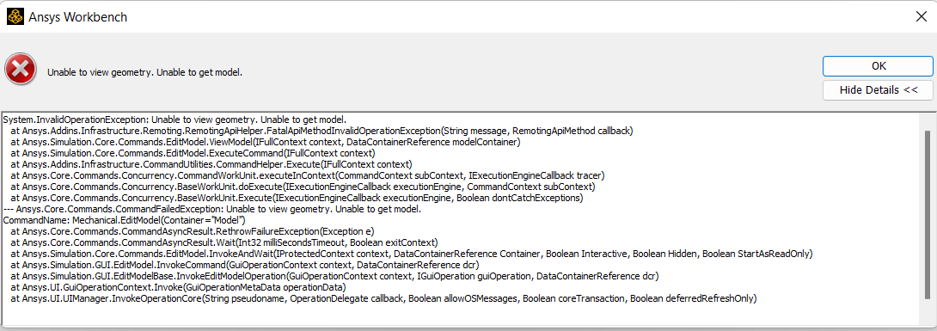Click the EditModel.ViewModel stack trace line

[266, 142]
